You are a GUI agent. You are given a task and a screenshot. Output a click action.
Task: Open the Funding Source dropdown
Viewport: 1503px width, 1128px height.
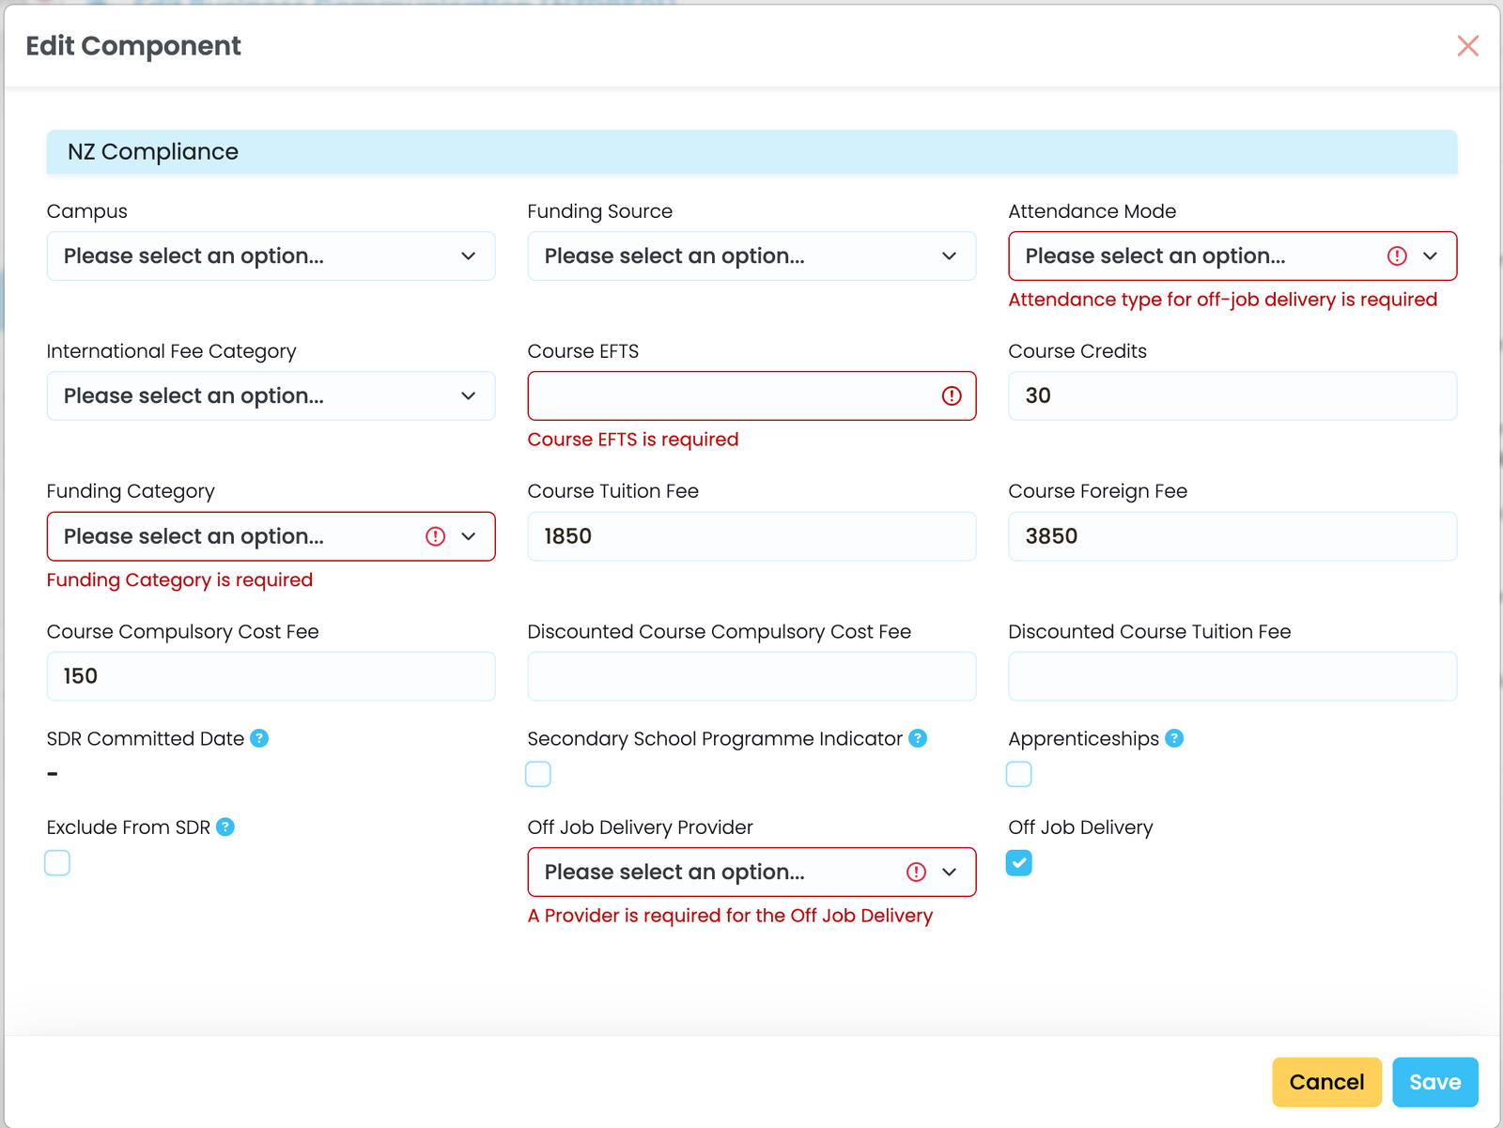(x=751, y=255)
